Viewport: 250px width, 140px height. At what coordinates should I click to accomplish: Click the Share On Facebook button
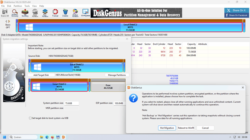(x=237, y=15)
